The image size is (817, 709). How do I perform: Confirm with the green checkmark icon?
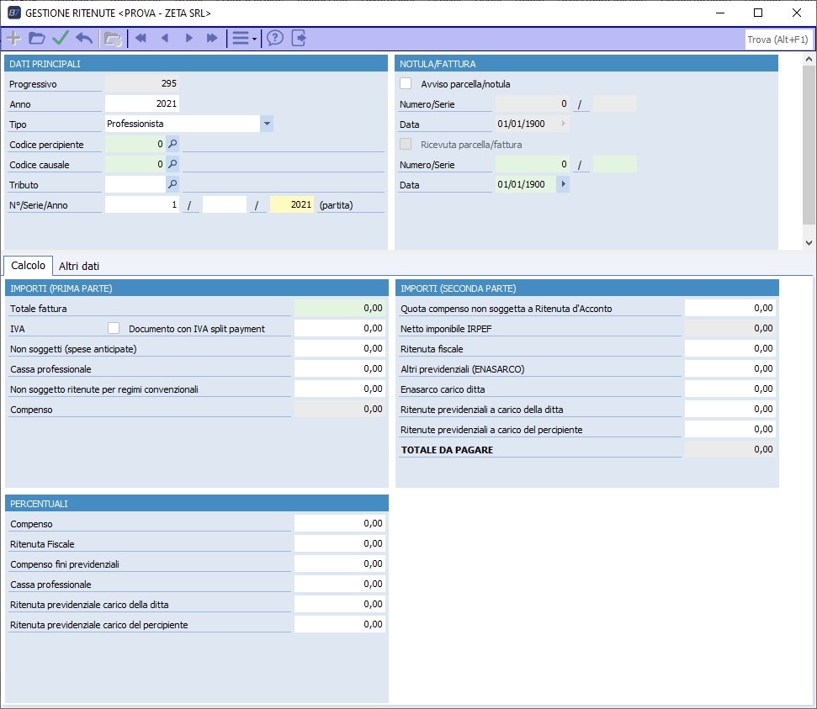(60, 38)
